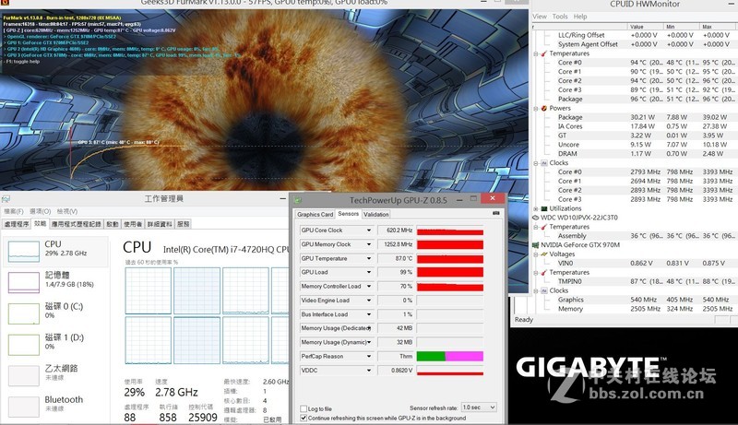The image size is (738, 425).
Task: Open the VDDC sensor dropdown
Action: (x=369, y=371)
